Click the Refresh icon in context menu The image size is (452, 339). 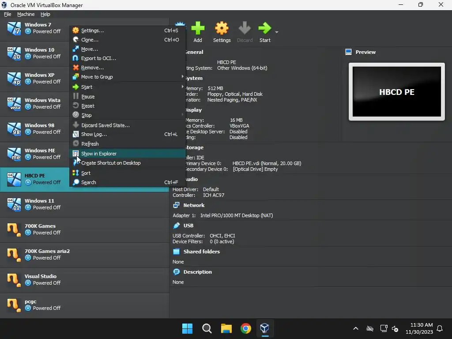point(75,143)
